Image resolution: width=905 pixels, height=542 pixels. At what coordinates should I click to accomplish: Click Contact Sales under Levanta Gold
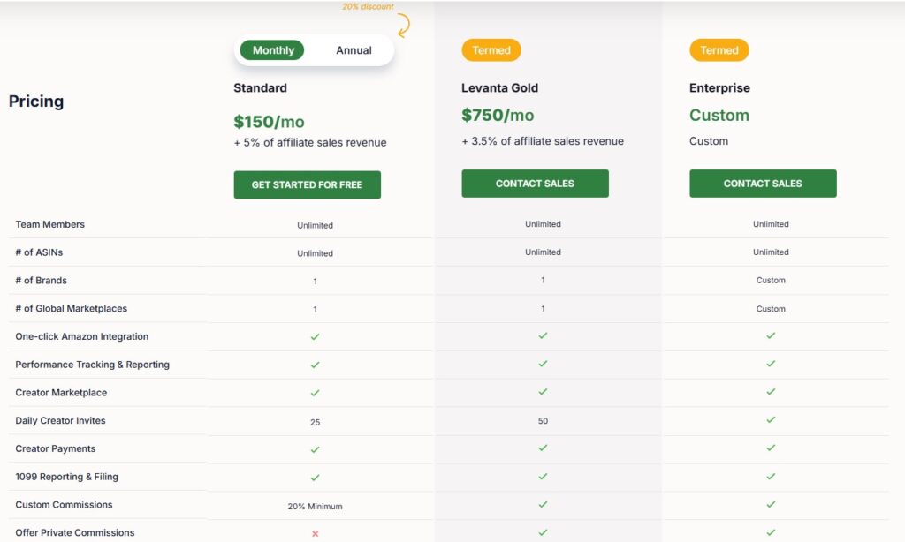pos(535,184)
